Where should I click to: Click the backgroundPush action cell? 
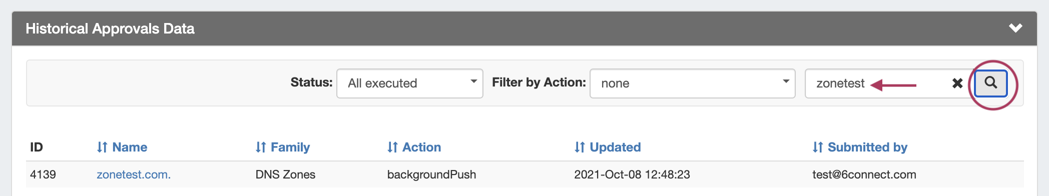(x=431, y=174)
